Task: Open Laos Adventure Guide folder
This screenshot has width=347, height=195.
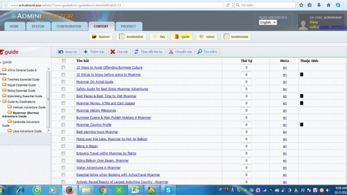Action: [27, 131]
